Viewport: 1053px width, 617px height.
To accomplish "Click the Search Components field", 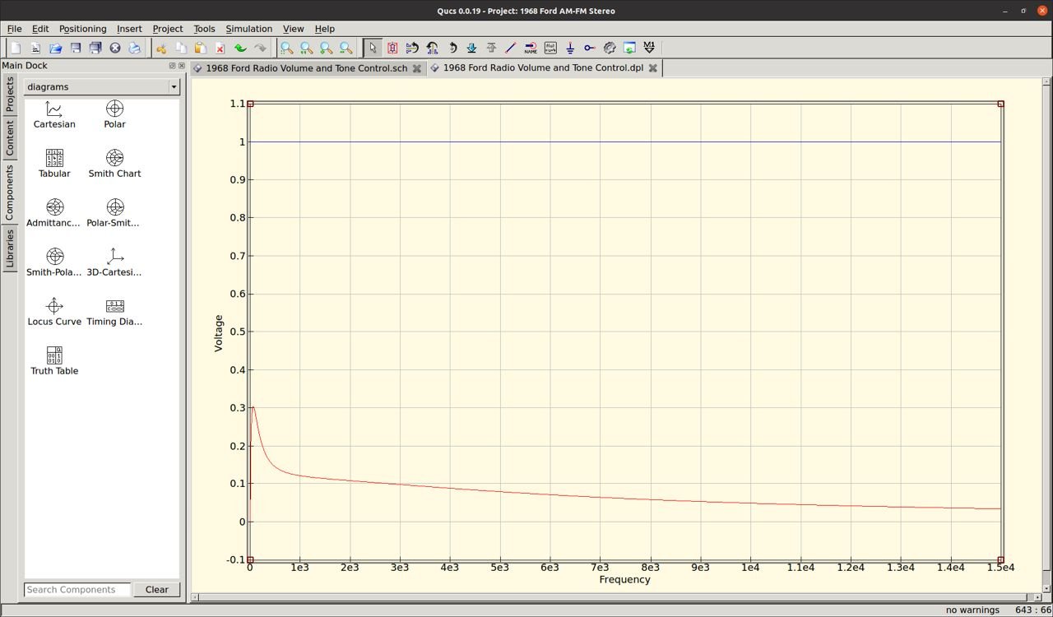I will [77, 590].
